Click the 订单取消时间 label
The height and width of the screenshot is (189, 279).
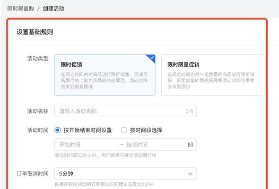coord(33,174)
